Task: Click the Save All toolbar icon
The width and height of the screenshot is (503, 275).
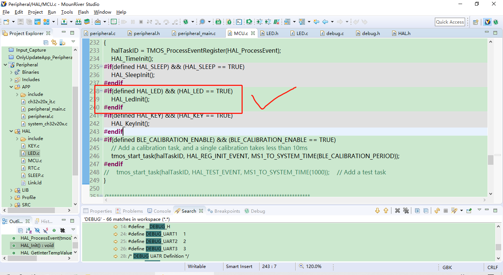Action: click(x=29, y=22)
